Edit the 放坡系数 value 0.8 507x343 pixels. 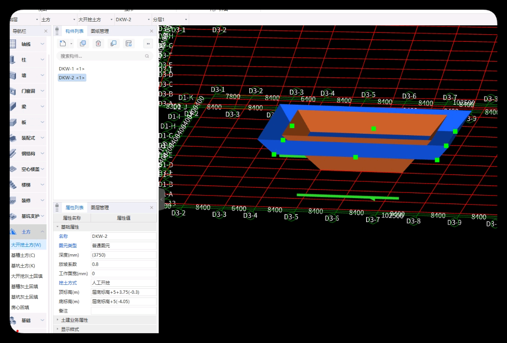[123, 264]
